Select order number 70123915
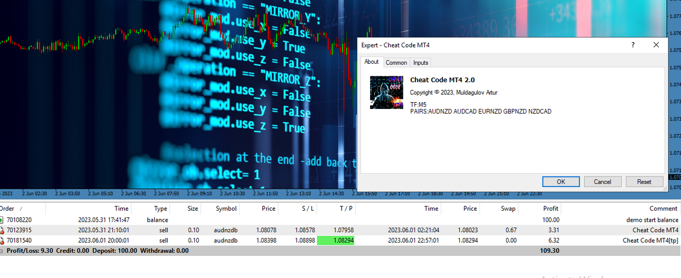Screen dimensions: 681x278 tap(19, 230)
